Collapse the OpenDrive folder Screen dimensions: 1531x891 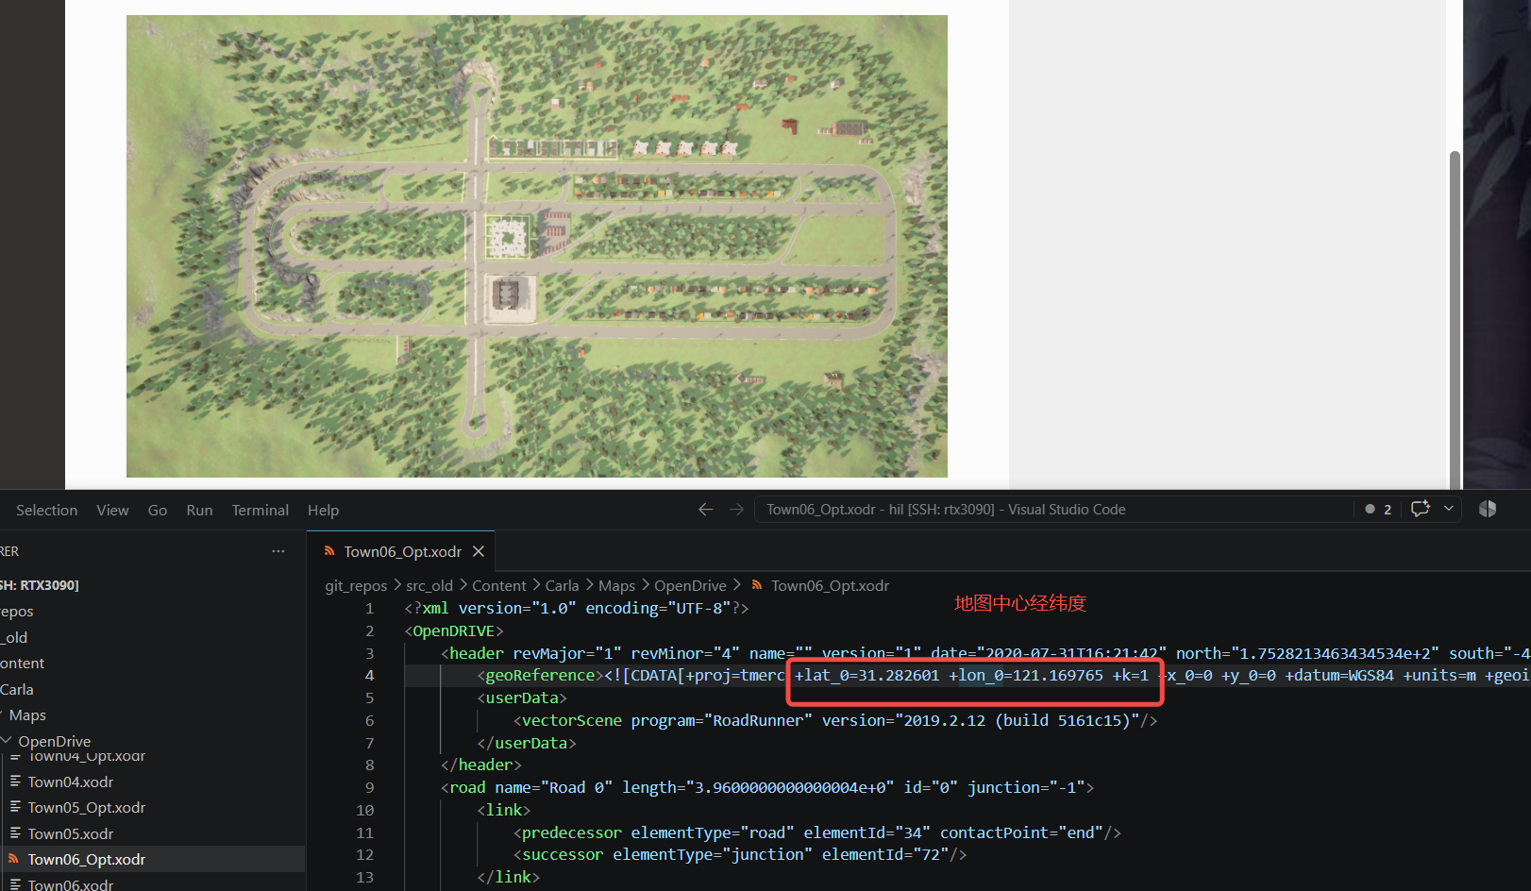tap(55, 741)
